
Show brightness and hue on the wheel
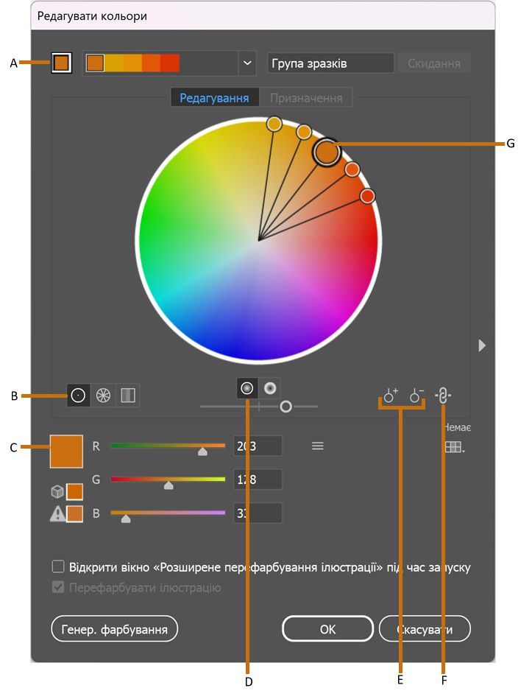tap(270, 387)
